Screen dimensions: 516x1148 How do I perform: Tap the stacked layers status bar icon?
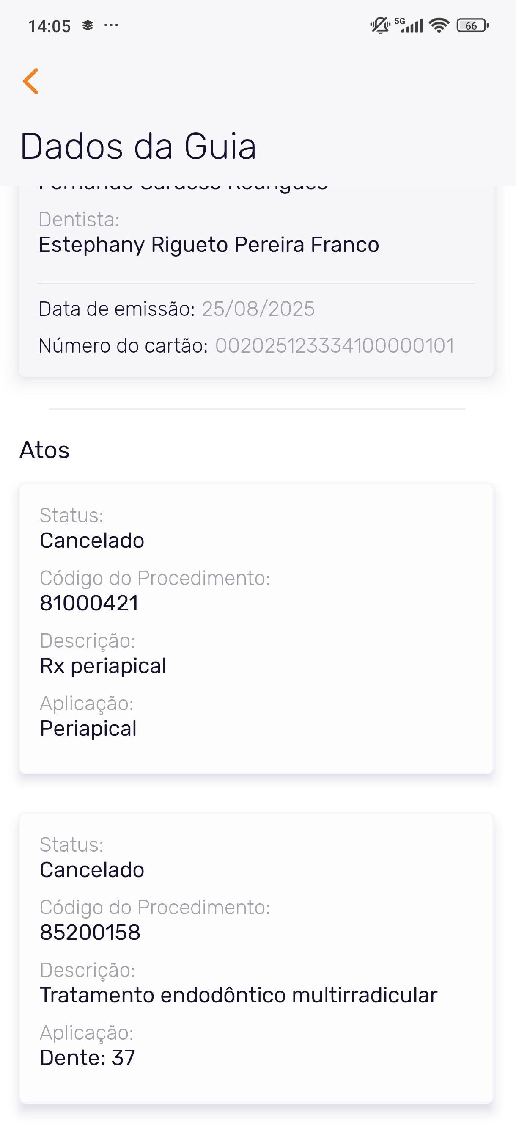click(88, 25)
